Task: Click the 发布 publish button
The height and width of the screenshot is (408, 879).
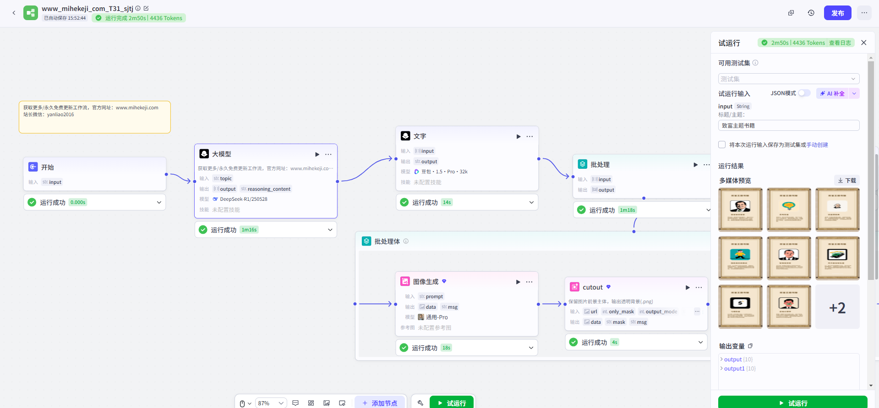Action: pos(837,13)
